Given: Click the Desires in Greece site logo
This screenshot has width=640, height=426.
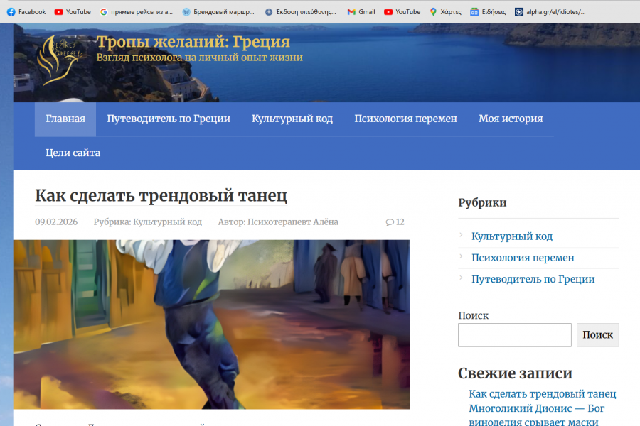Looking at the screenshot, I should [x=58, y=60].
